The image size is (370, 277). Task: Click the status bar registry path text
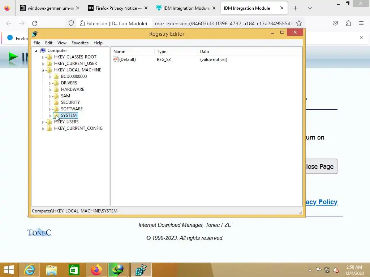74,211
